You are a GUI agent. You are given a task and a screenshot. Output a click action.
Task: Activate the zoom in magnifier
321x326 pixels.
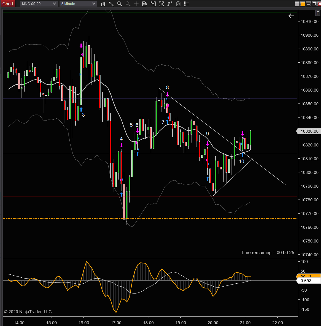pos(119,4)
